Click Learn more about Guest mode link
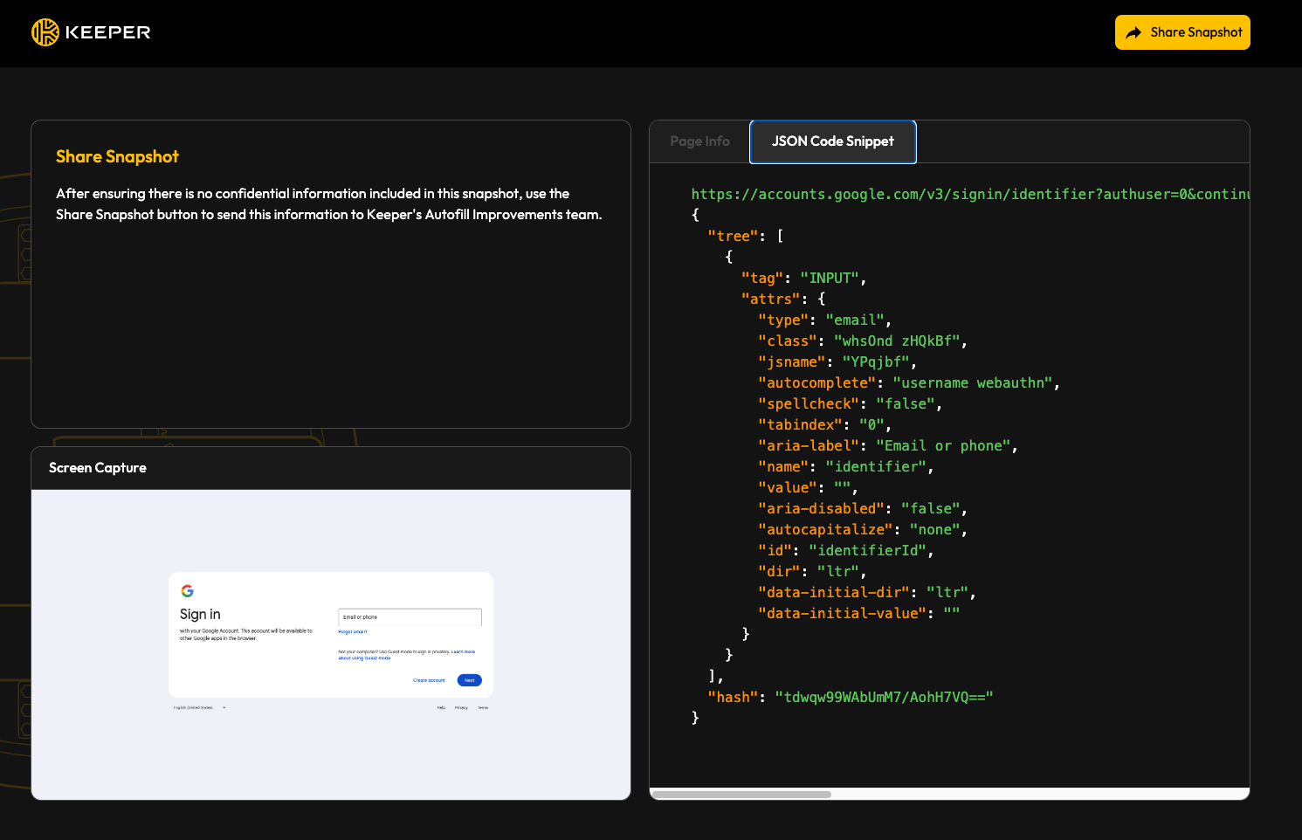The height and width of the screenshot is (840, 1302). [x=463, y=652]
